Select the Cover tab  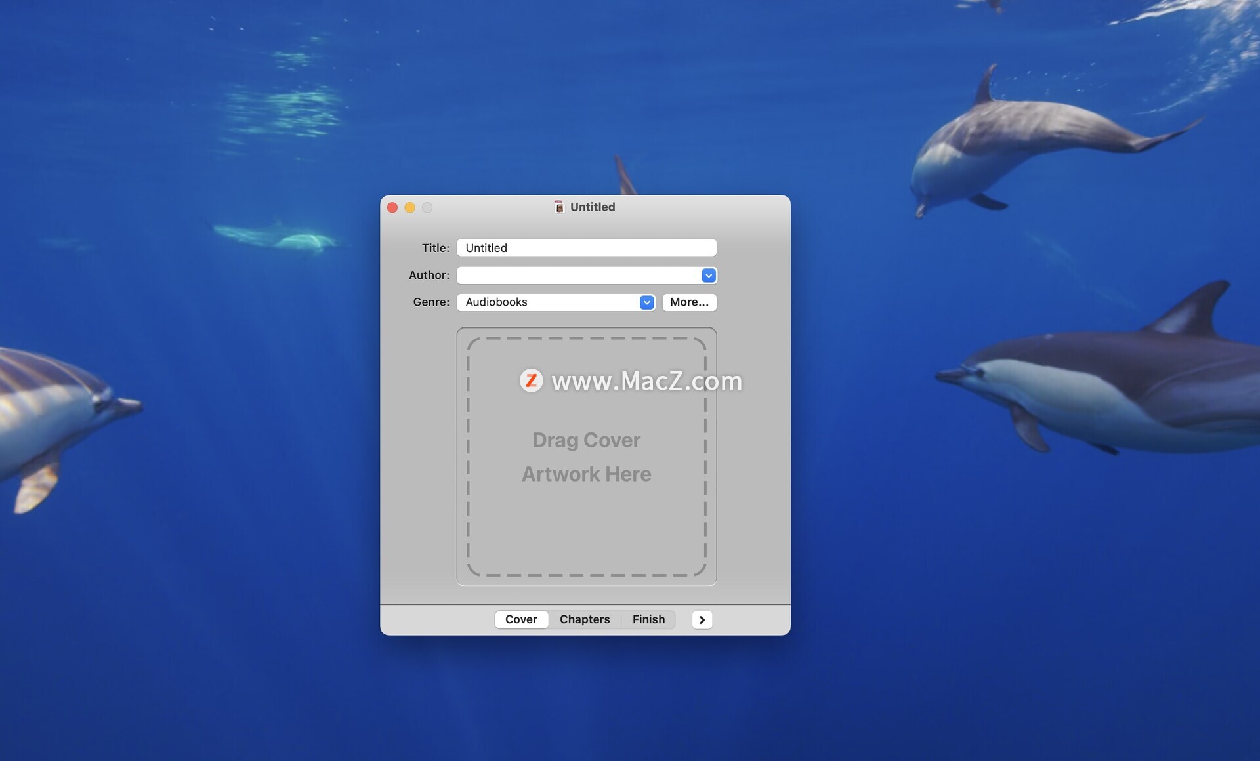pos(521,619)
